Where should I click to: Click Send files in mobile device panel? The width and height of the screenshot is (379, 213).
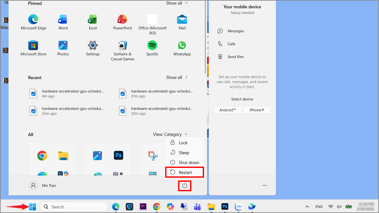point(231,57)
